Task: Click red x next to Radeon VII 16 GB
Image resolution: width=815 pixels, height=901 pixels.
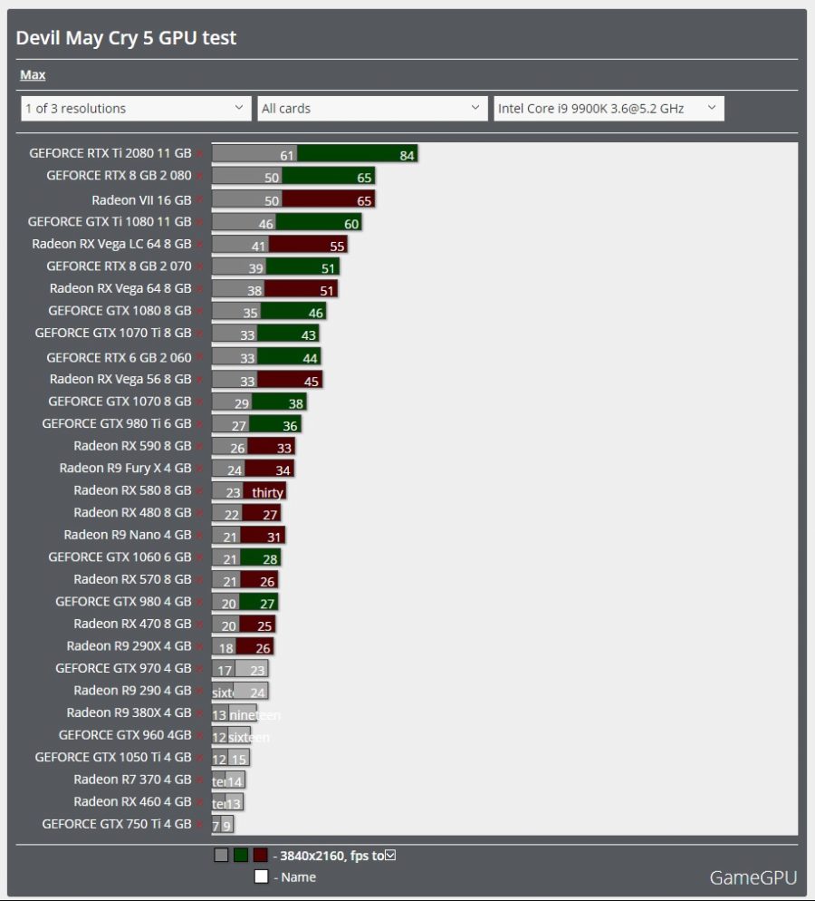Action: coord(200,200)
